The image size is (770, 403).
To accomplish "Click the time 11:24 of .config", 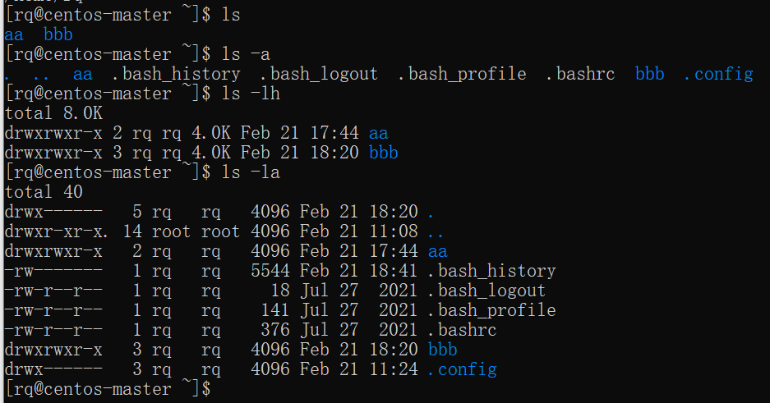I will pyautogui.click(x=394, y=369).
